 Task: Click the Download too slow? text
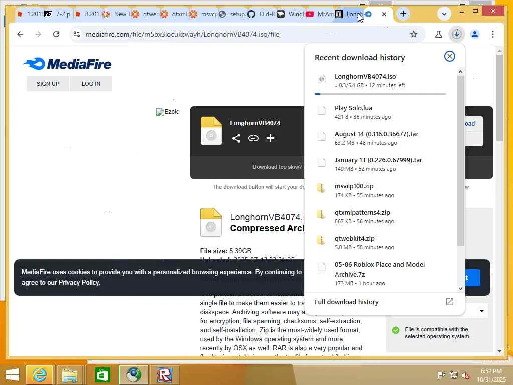point(277,167)
